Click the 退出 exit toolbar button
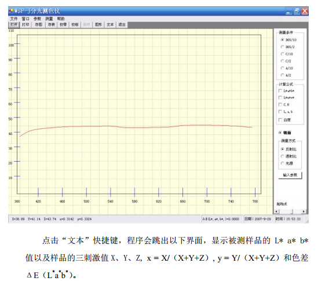This screenshot has width=325, height=281. coord(122,25)
